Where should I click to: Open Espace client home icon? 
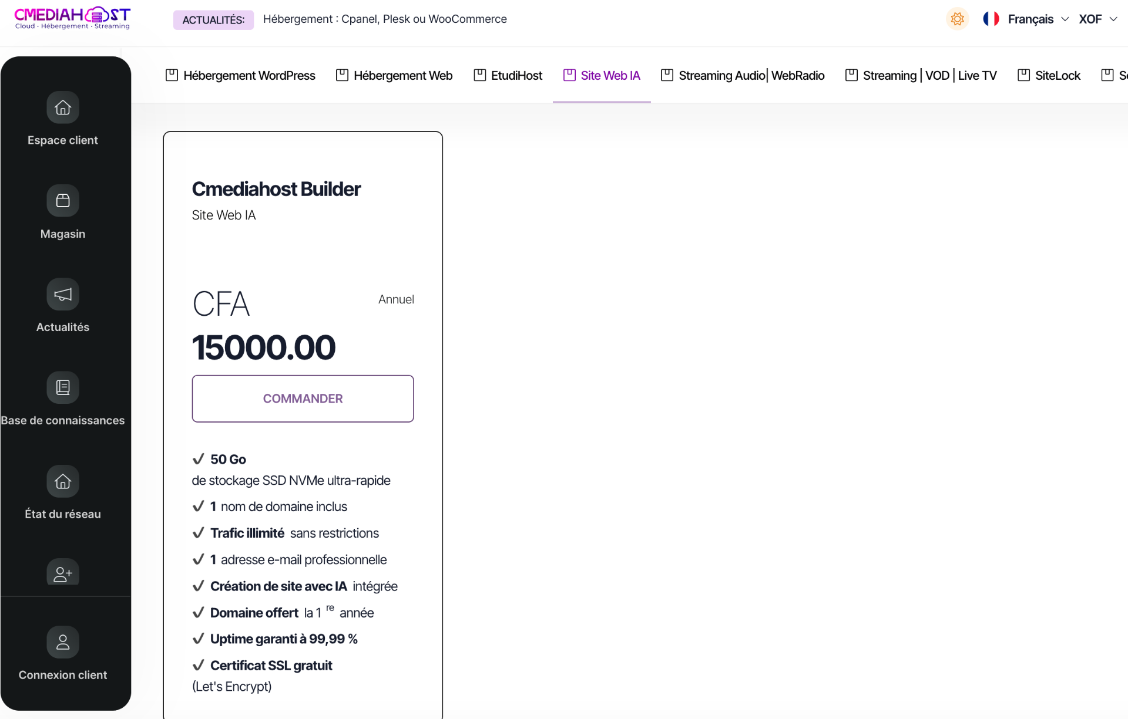tap(63, 107)
